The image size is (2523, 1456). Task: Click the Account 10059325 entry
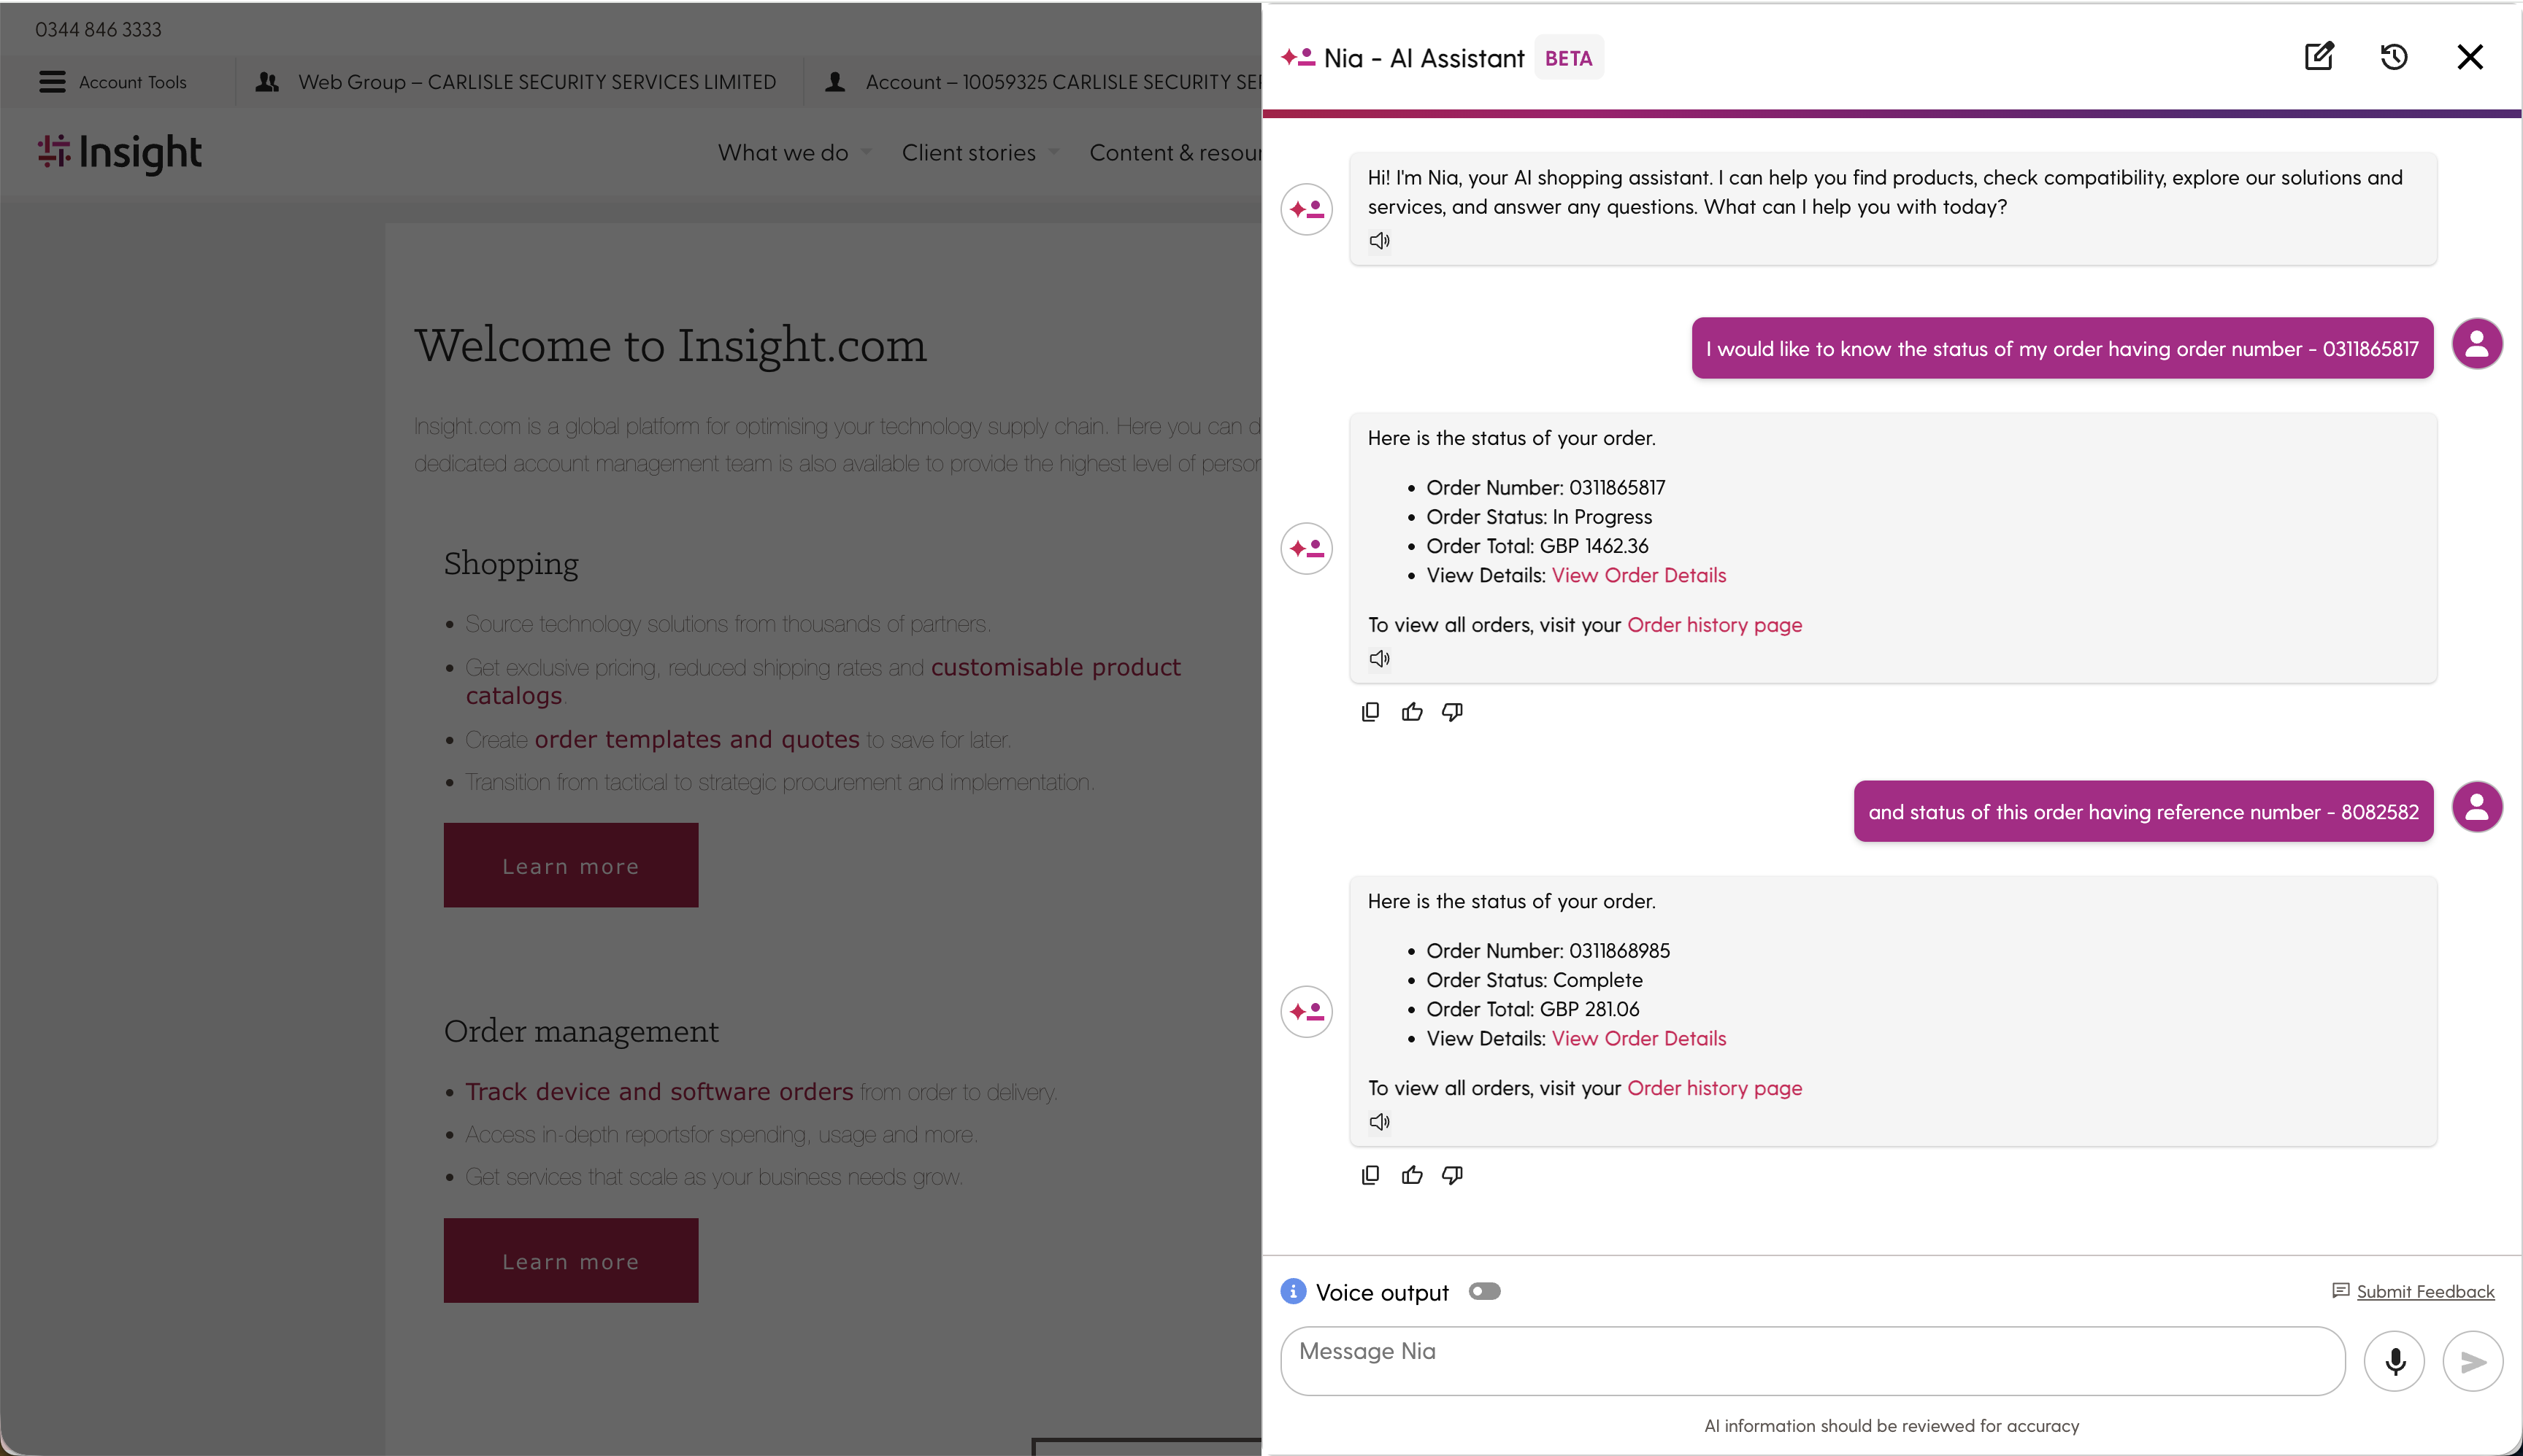1042,82
